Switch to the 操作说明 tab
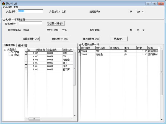166x124 pixels. [x=23, y=46]
